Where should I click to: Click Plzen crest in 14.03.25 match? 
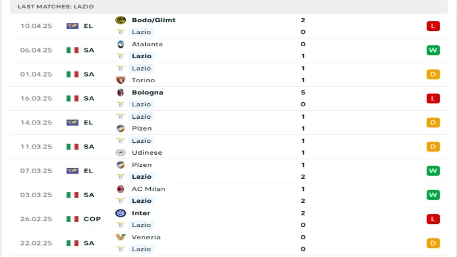coord(121,128)
